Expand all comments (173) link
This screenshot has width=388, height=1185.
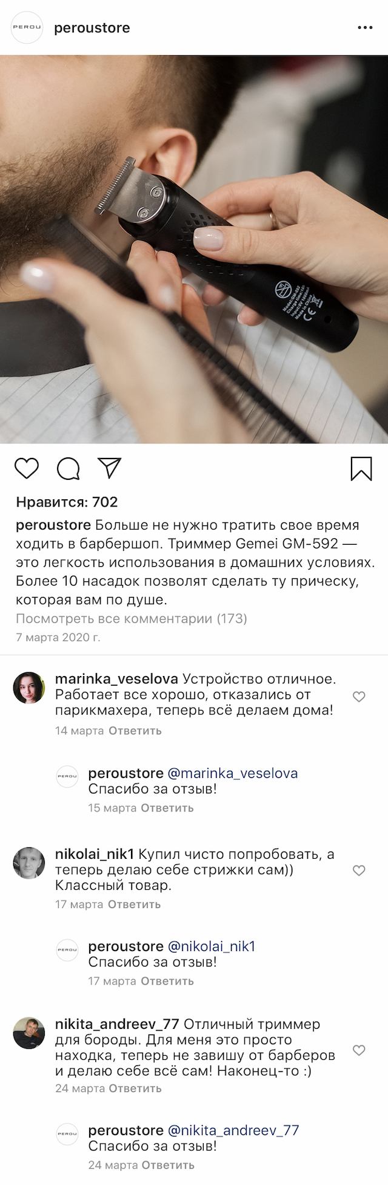tap(132, 619)
